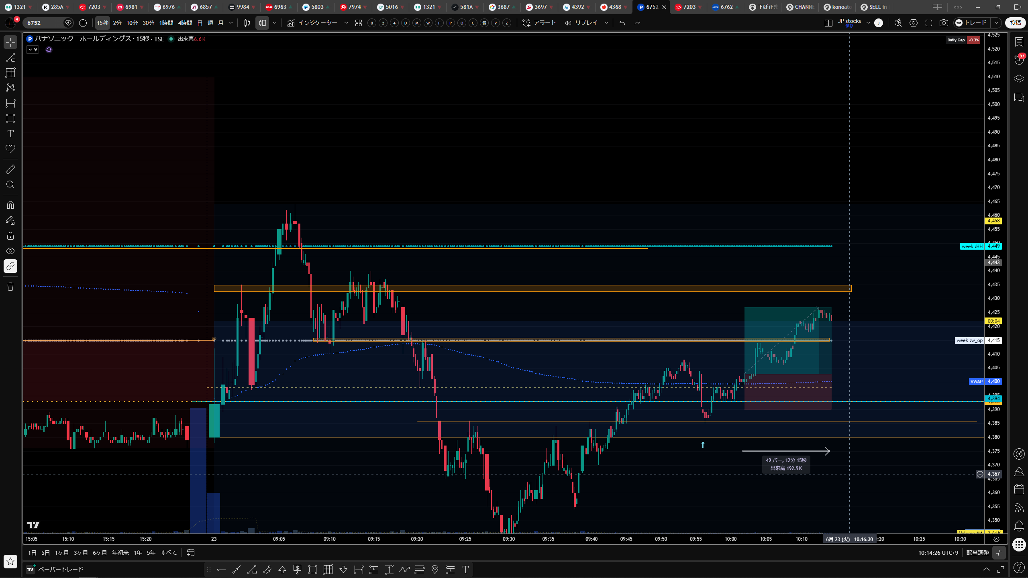
Task: Click the trash icon to remove drawings
Action: (x=10, y=287)
